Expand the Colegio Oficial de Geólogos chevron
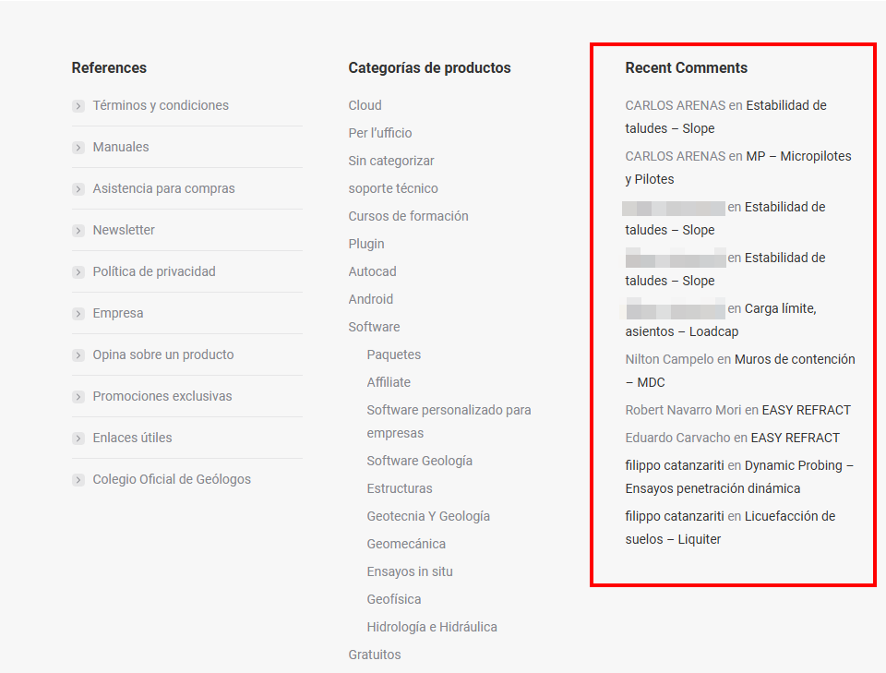Screen dimensions: 886x673 click(x=78, y=479)
